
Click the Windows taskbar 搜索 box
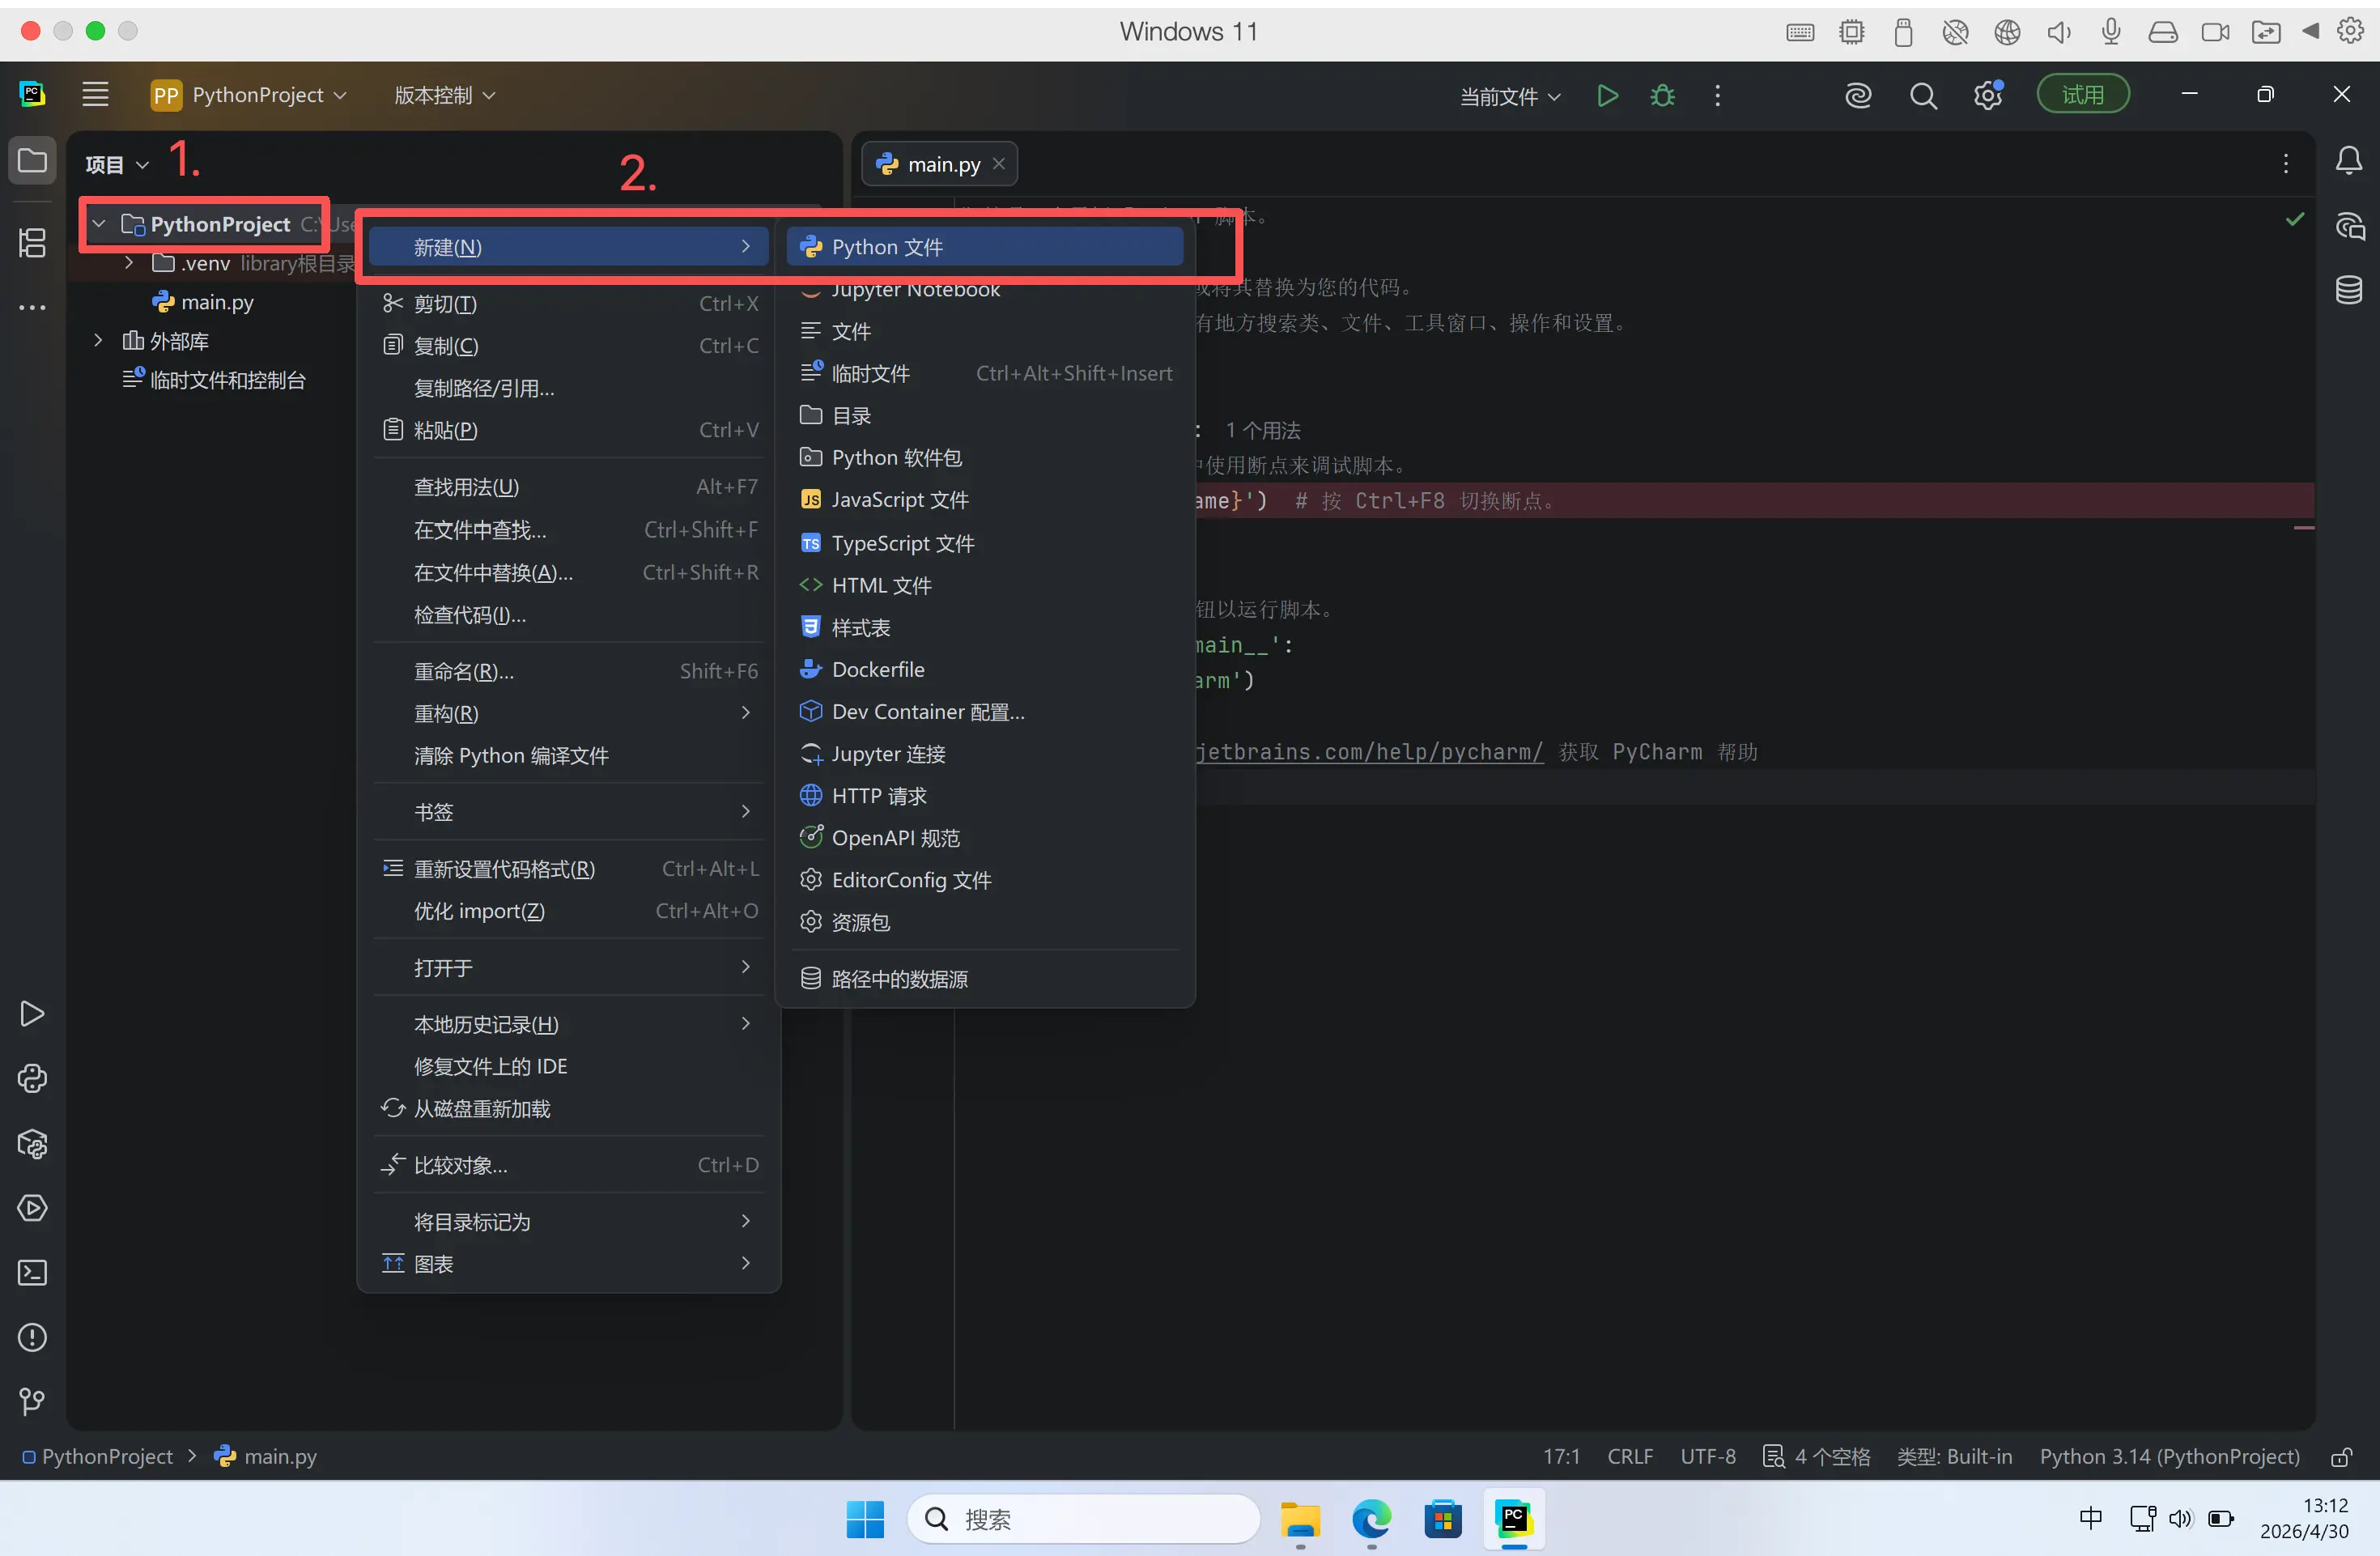(1083, 1520)
